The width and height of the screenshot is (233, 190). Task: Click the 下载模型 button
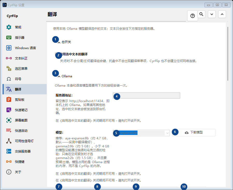coord(194,132)
